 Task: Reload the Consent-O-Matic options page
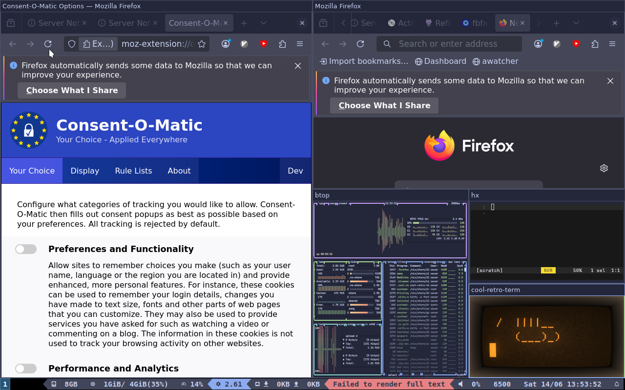[48, 44]
